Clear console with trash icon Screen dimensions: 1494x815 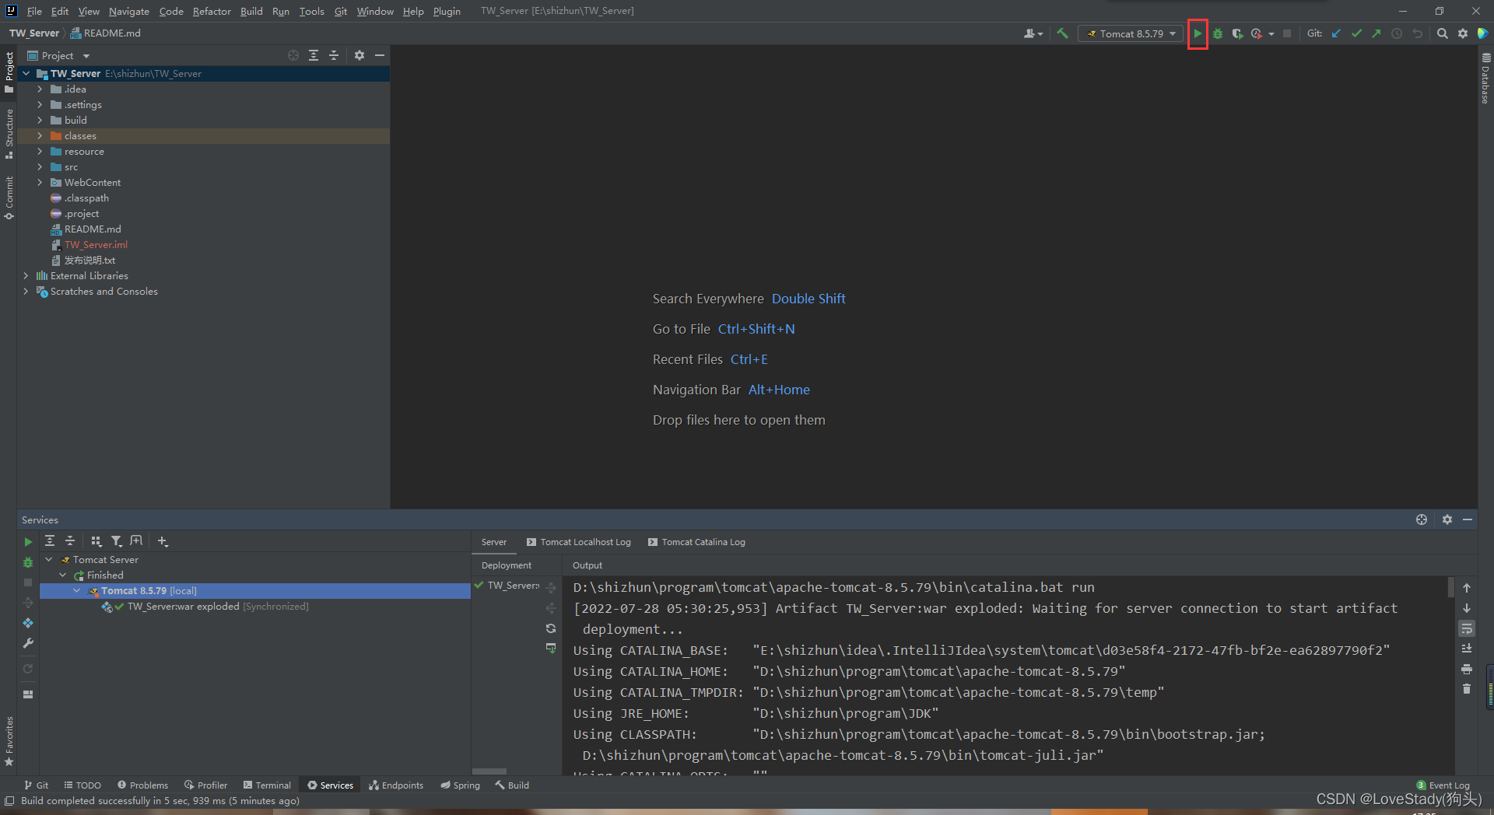1467,689
